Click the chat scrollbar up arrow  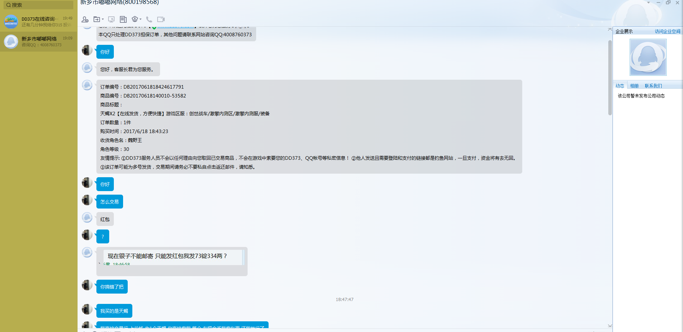610,30
